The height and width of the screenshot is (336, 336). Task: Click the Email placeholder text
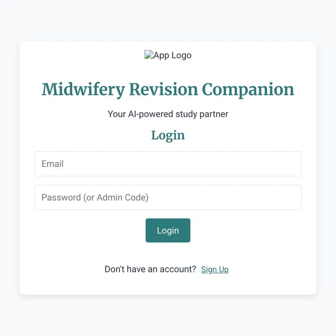tap(53, 164)
